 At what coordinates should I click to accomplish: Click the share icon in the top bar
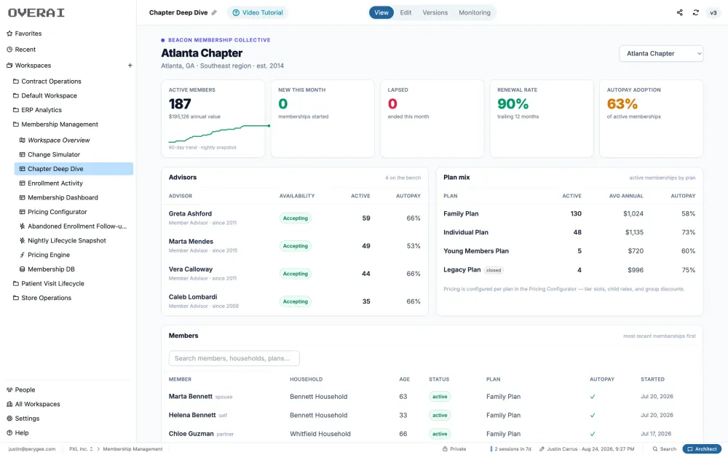coord(680,12)
